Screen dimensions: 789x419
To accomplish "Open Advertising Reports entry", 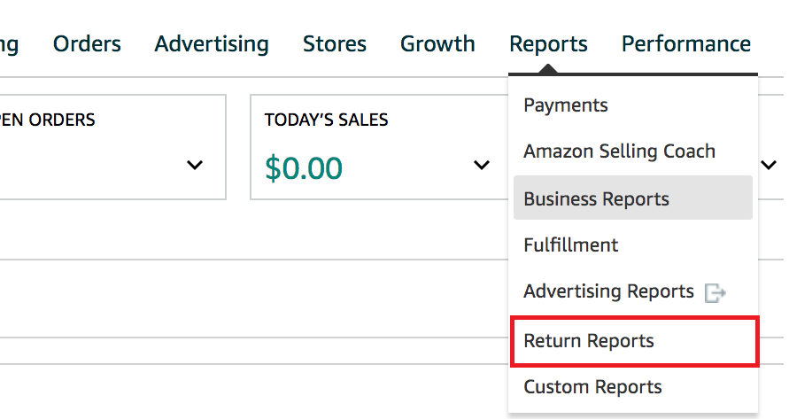I will coord(608,291).
